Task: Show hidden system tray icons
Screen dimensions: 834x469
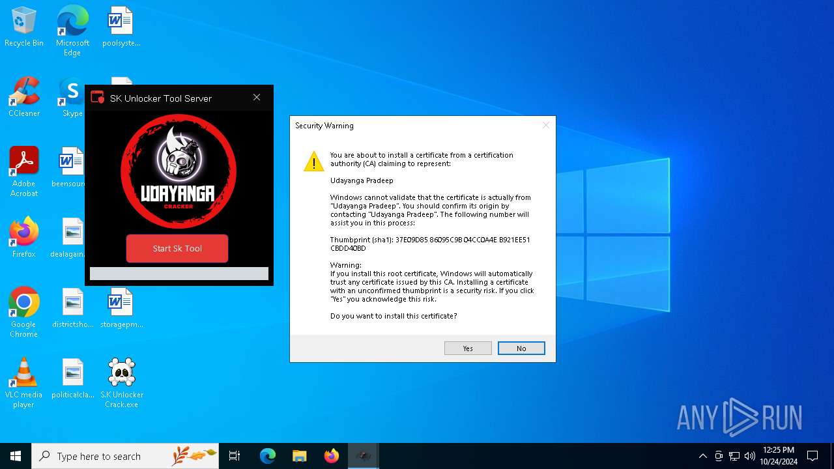Action: tap(702, 456)
